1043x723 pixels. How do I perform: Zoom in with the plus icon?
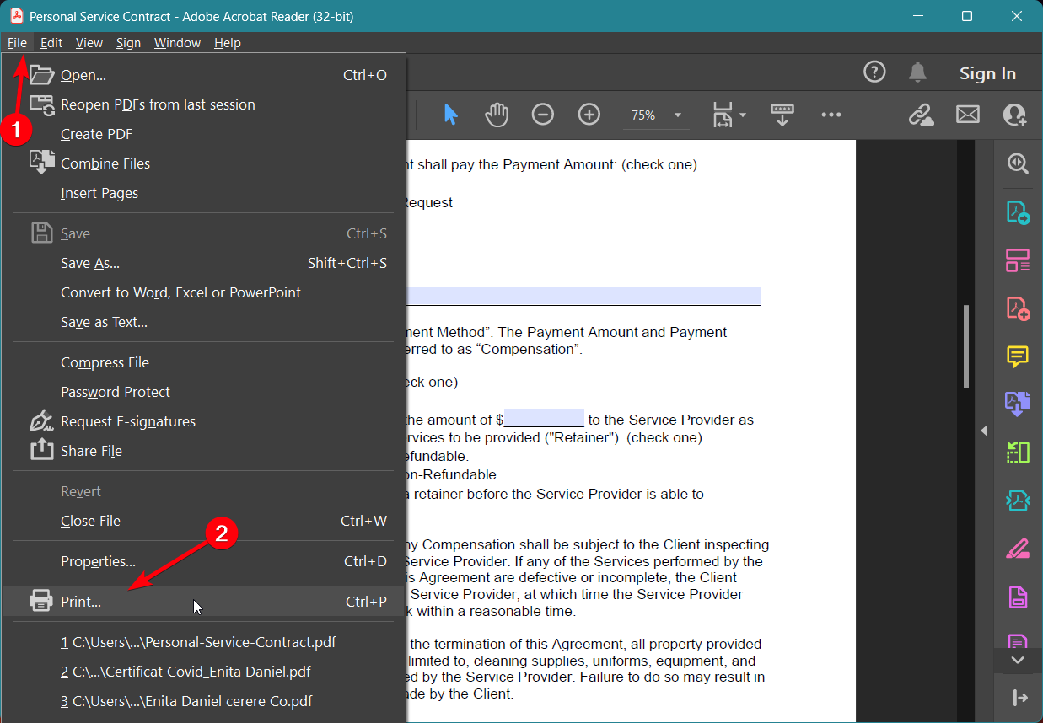589,115
